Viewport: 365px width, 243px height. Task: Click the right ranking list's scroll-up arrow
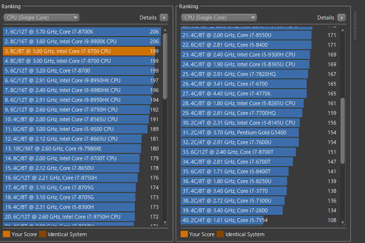point(343,30)
